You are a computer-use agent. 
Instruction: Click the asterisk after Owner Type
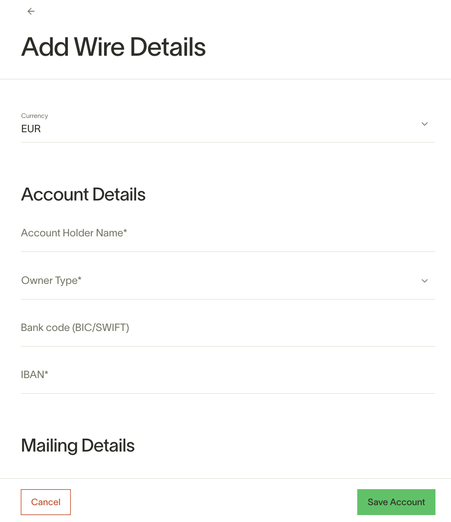coord(79,279)
